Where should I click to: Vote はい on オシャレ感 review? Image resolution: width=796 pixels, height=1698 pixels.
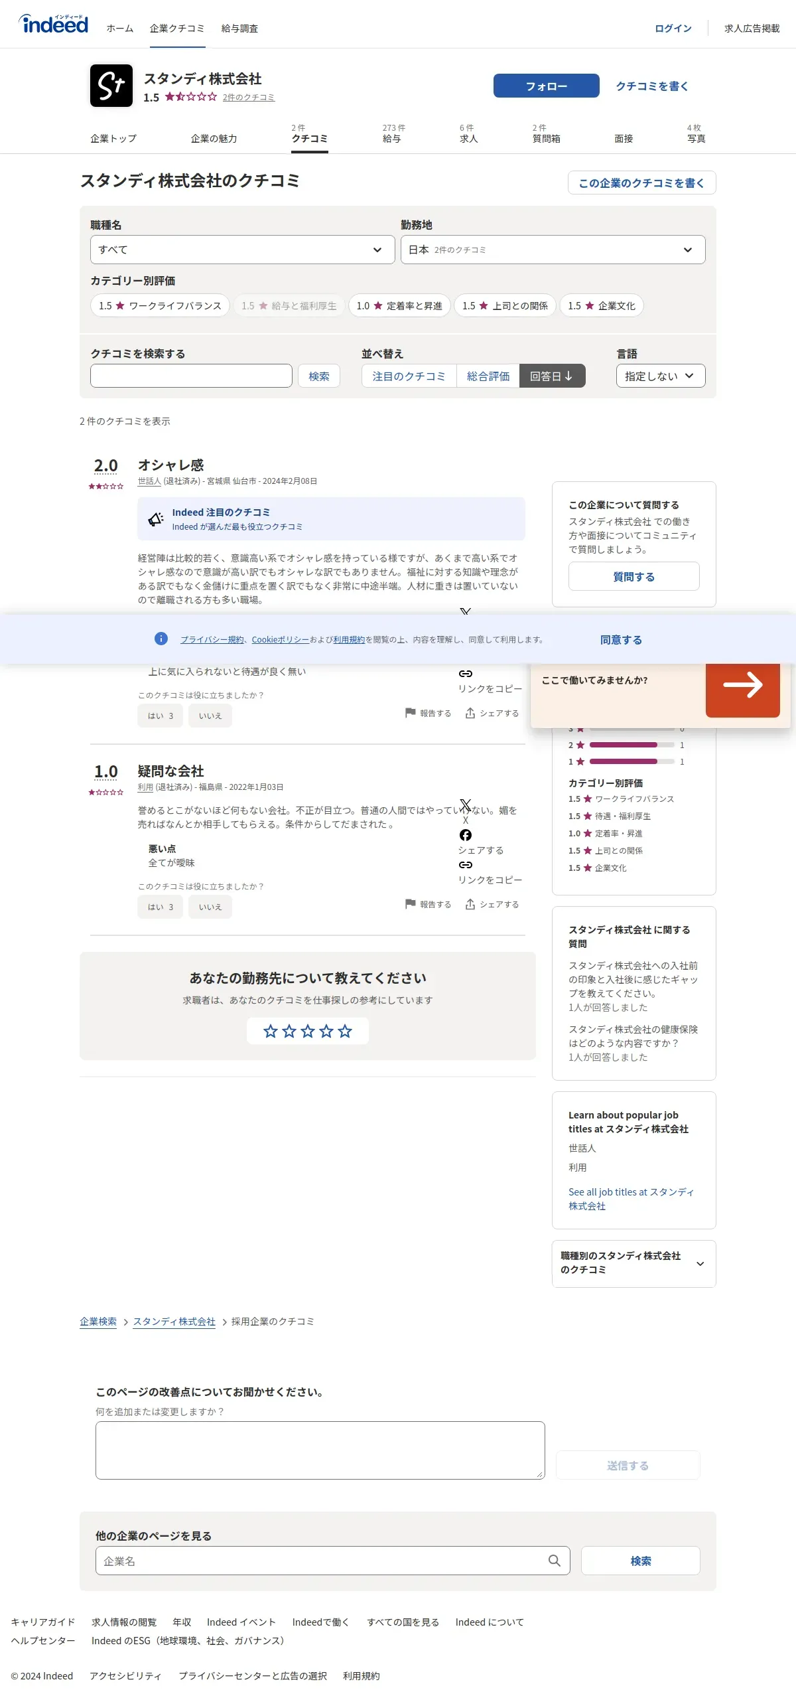click(x=161, y=716)
